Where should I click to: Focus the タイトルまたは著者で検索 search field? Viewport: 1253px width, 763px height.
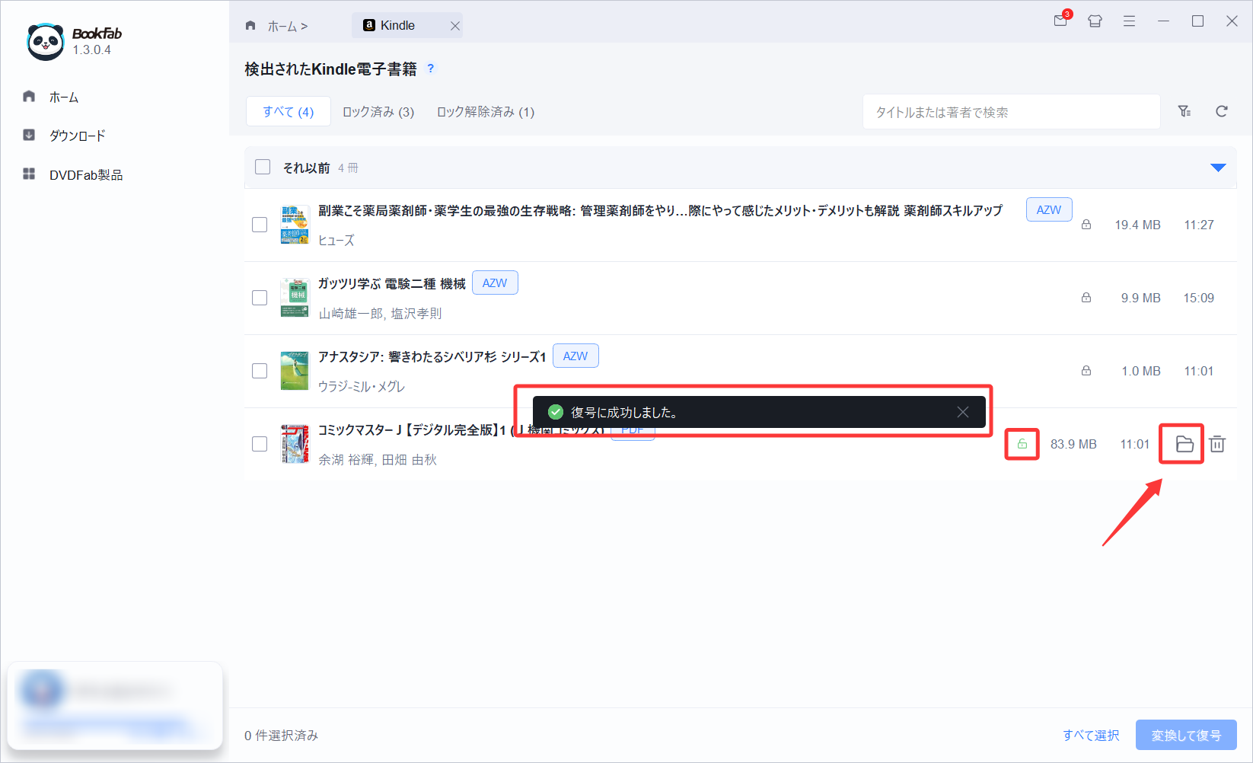coord(1011,112)
